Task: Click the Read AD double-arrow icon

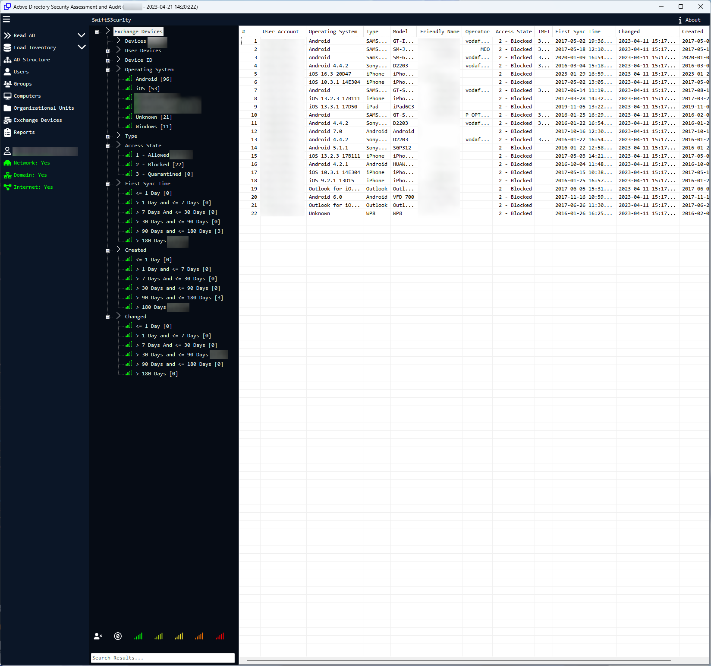Action: coord(7,35)
